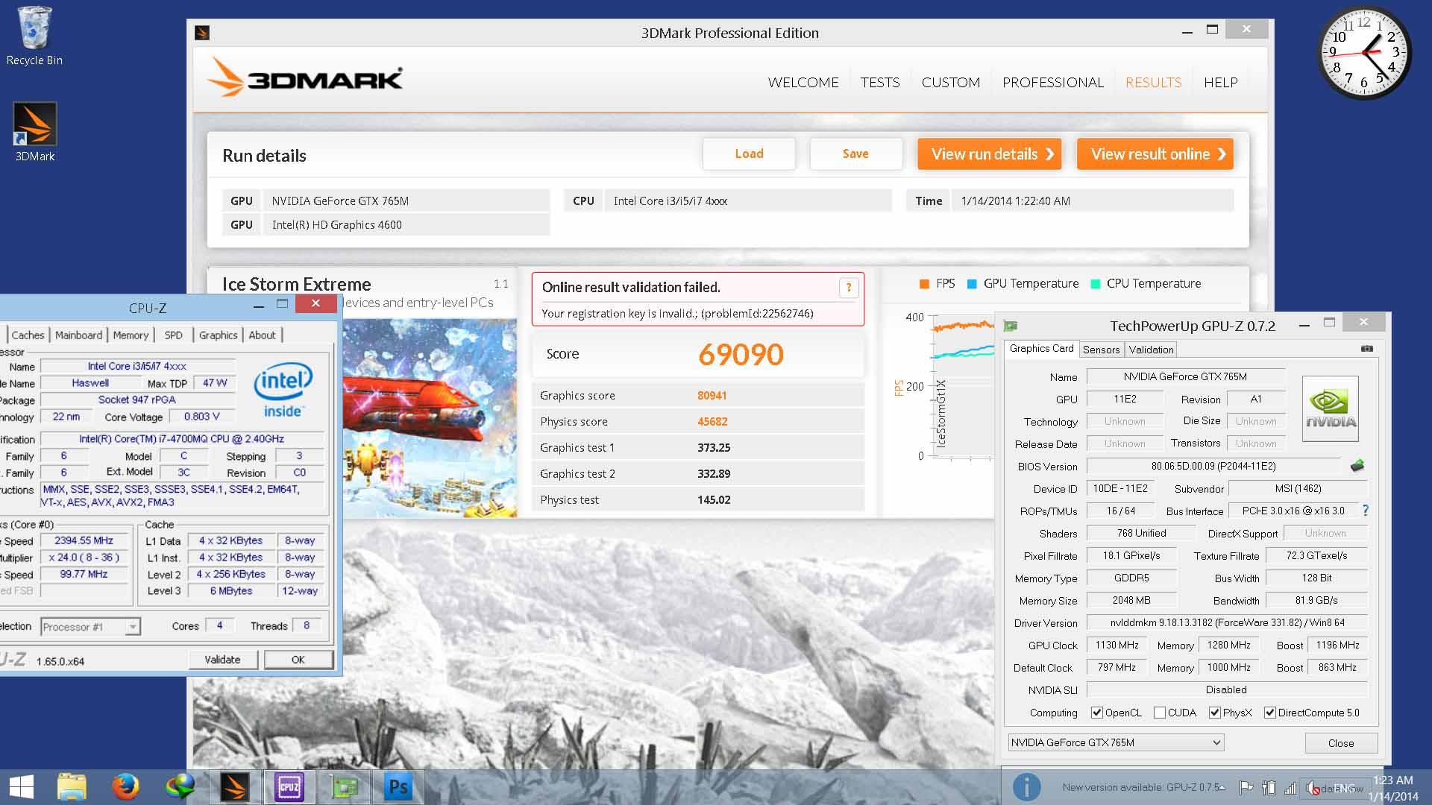The image size is (1432, 805).
Task: Click the Ice Storm Extreme preview thumbnail
Action: point(430,417)
